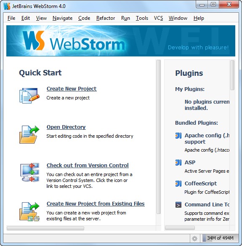Viewport: 242px width, 246px height.
Task: Select the Command Line Tools plugin title
Action: point(207,205)
